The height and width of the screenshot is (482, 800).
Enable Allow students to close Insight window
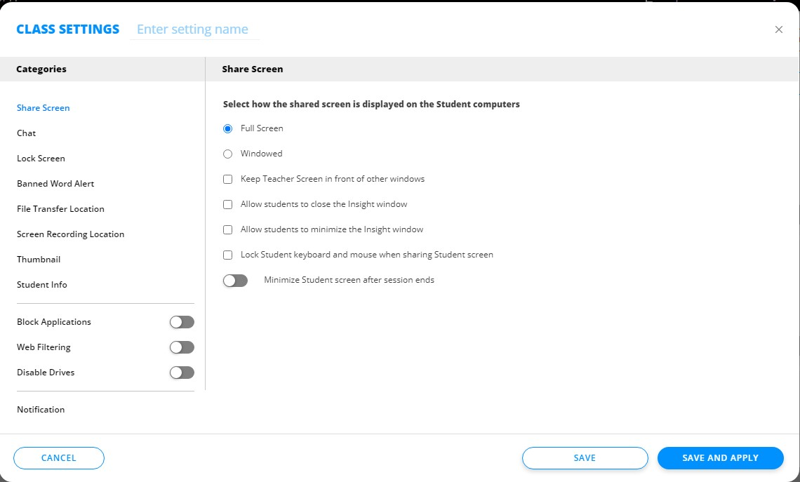point(227,205)
